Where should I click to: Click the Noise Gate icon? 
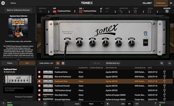[x=40, y=11]
